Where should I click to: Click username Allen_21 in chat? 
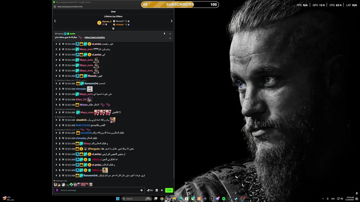pyautogui.click(x=81, y=100)
